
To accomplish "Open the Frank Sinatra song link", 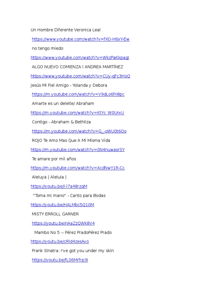I will click(60, 260).
